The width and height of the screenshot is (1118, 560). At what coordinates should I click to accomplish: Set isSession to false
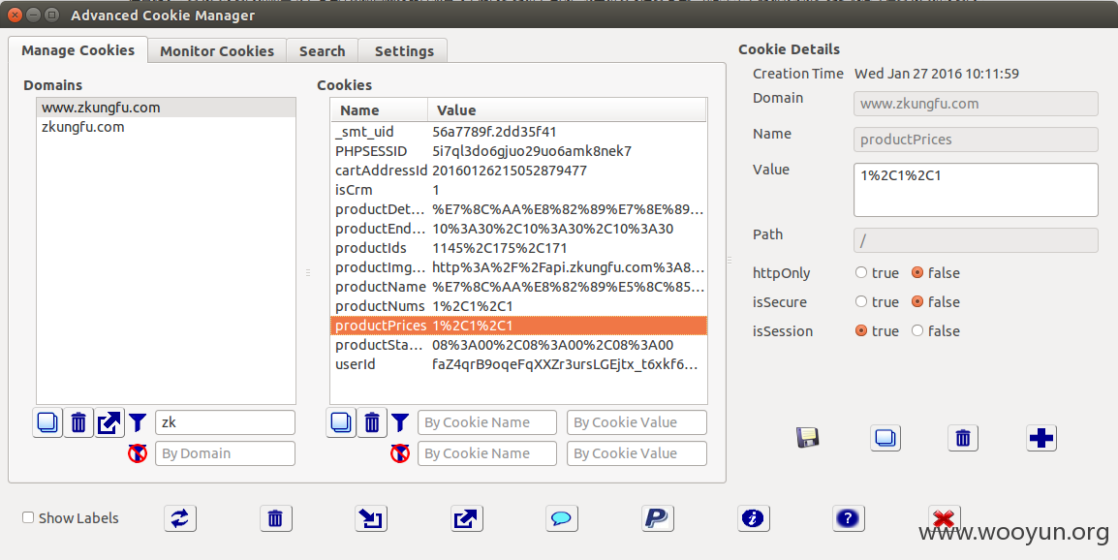pyautogui.click(x=917, y=331)
